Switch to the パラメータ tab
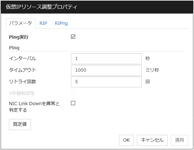 point(21,23)
